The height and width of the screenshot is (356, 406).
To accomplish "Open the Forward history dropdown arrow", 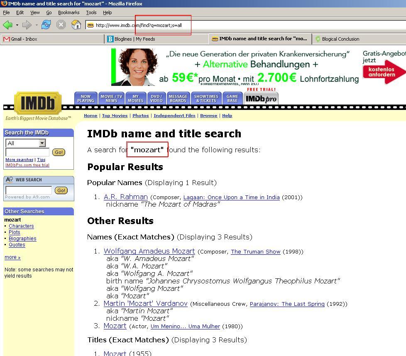I will [x=37, y=25].
